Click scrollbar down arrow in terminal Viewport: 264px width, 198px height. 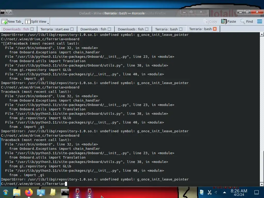click(x=262, y=185)
